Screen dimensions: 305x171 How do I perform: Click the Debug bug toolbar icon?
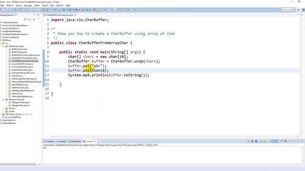click(x=64, y=9)
